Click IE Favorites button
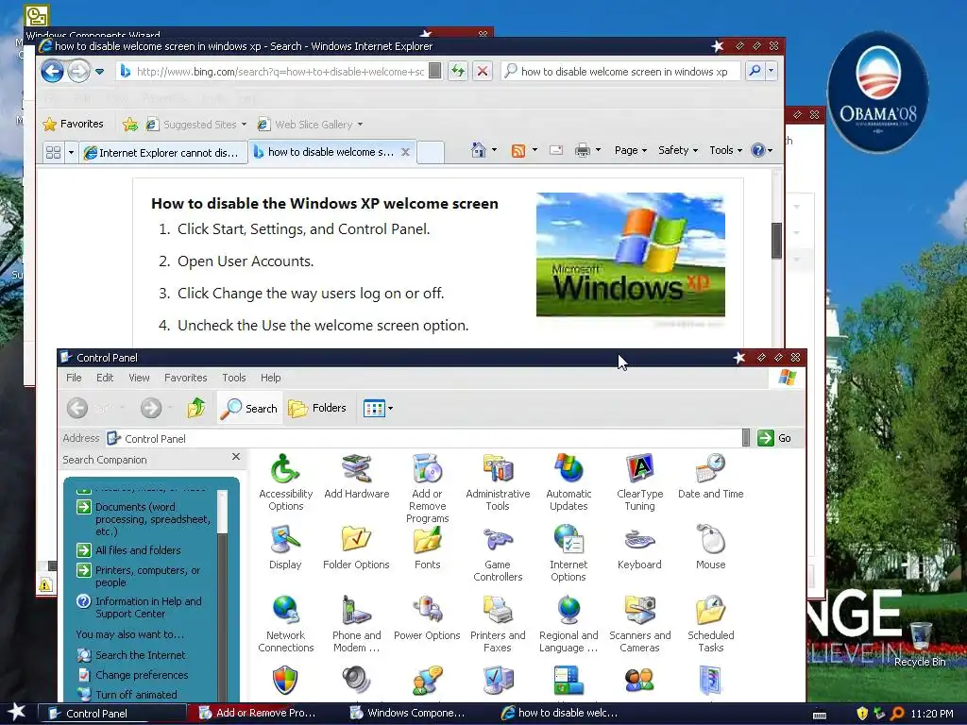Viewport: 967px width, 725px height. coord(73,124)
